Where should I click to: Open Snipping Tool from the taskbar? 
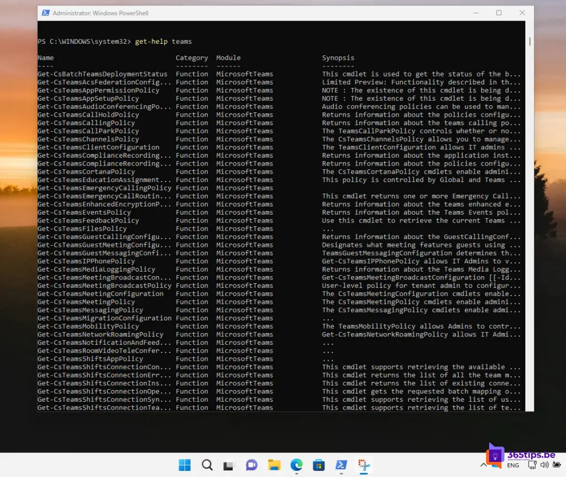pyautogui.click(x=364, y=465)
